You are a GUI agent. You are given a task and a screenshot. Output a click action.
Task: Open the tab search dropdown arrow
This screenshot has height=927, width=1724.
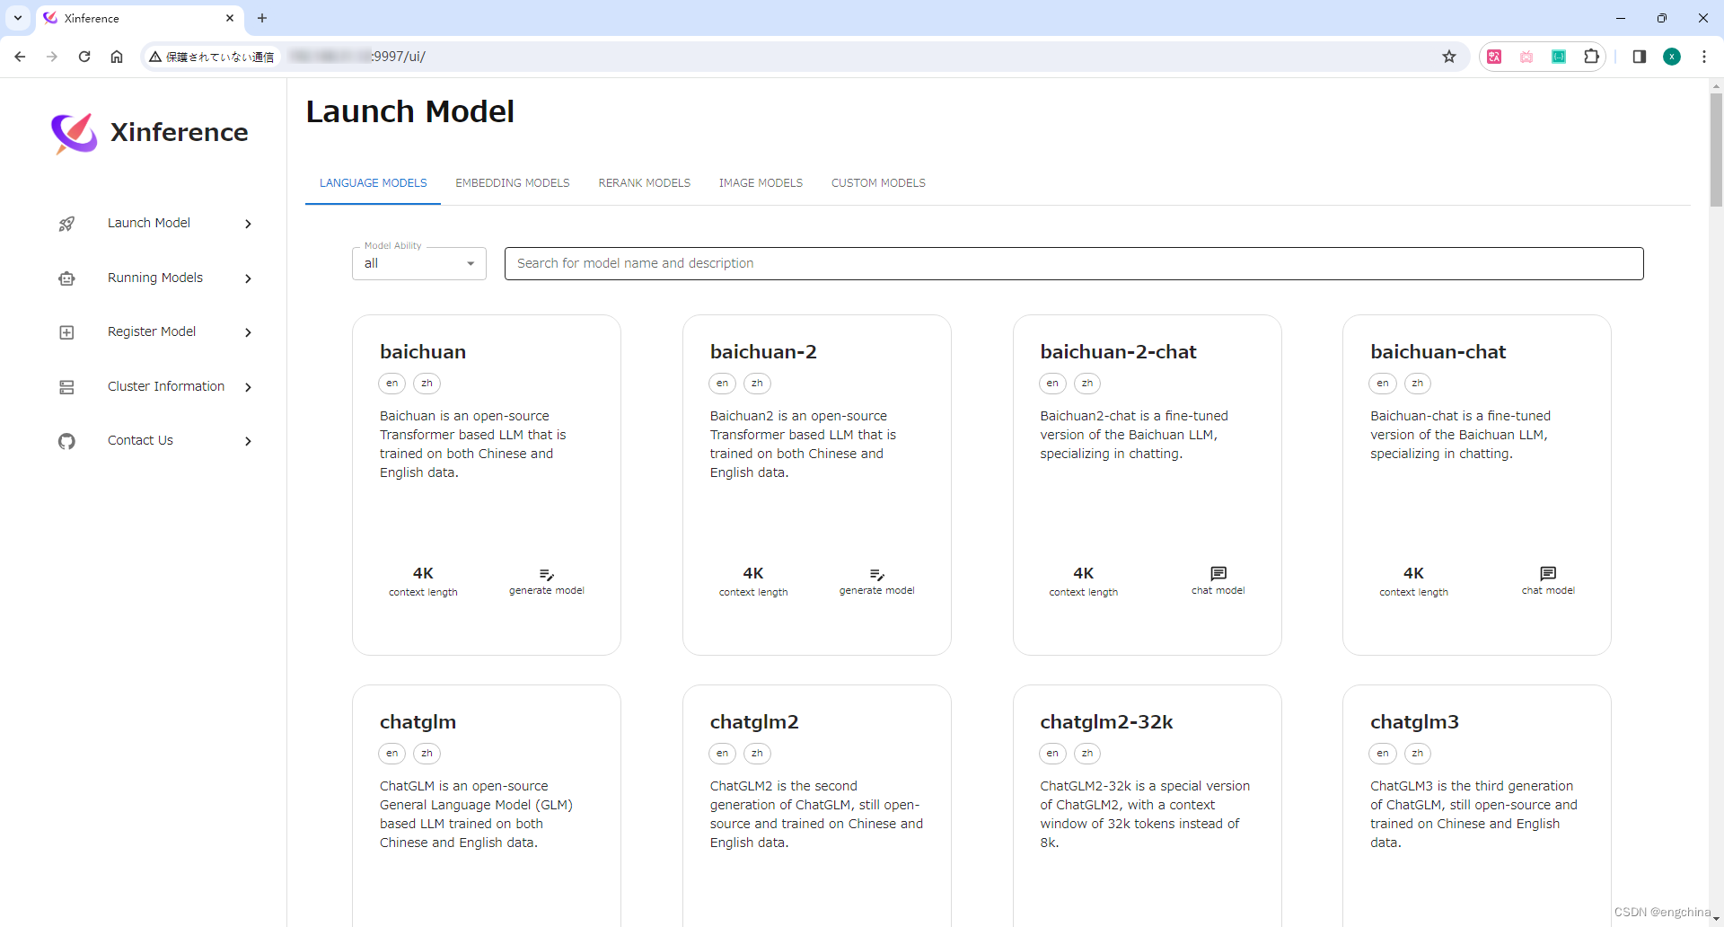point(18,18)
